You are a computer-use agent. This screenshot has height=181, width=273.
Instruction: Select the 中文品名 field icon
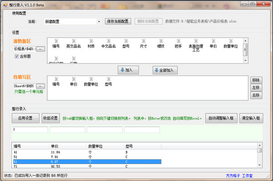(x=109, y=41)
